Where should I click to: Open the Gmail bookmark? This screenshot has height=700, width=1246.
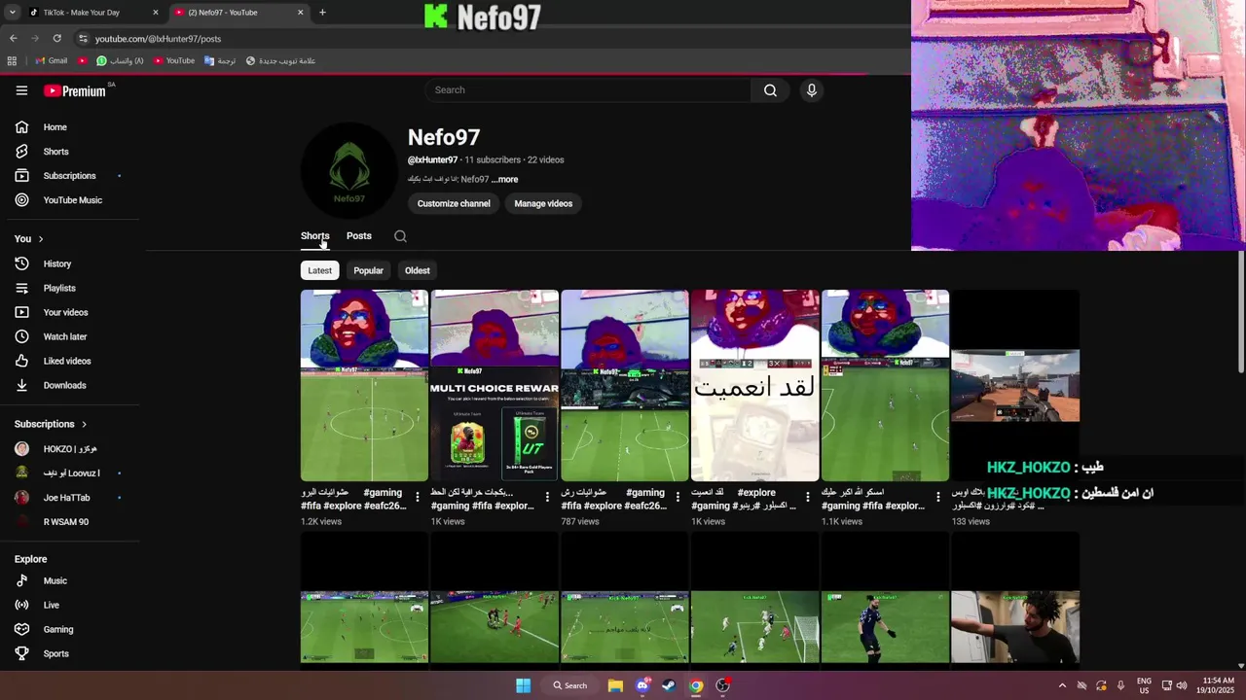tap(52, 60)
